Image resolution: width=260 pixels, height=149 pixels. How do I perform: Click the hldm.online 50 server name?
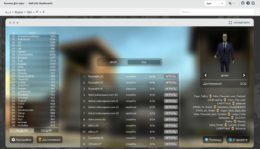(97, 119)
